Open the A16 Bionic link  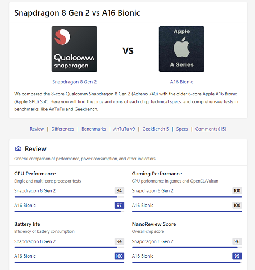pyautogui.click(x=181, y=82)
